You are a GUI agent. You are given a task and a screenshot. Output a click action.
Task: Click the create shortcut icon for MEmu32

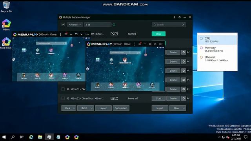pos(116,98)
